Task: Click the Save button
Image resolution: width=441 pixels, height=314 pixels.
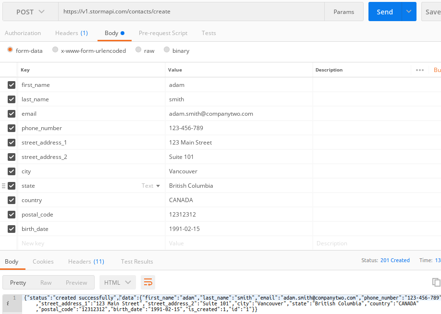Action: (x=431, y=12)
